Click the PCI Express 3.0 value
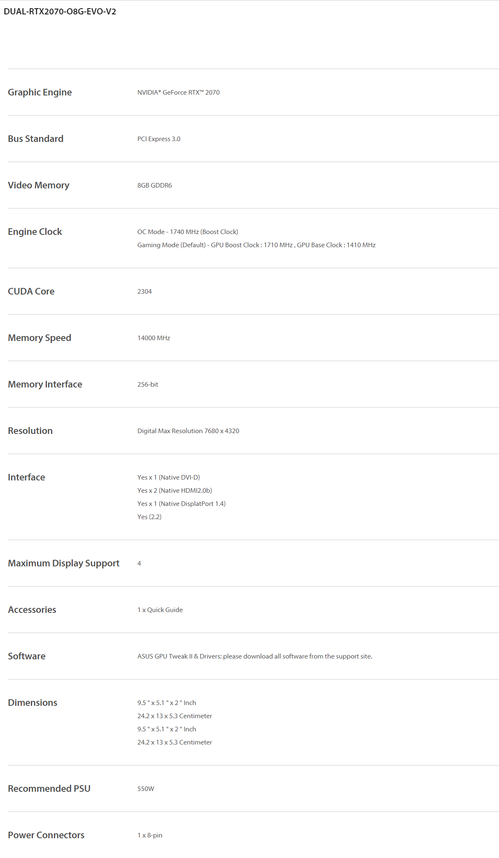The image size is (499, 858). 159,139
